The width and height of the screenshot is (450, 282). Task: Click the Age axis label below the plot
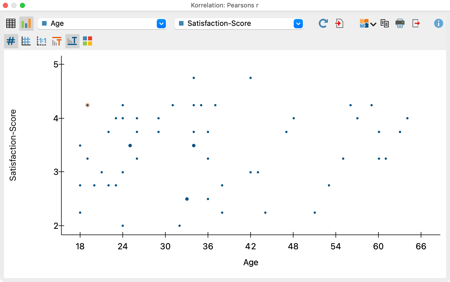coord(251,262)
